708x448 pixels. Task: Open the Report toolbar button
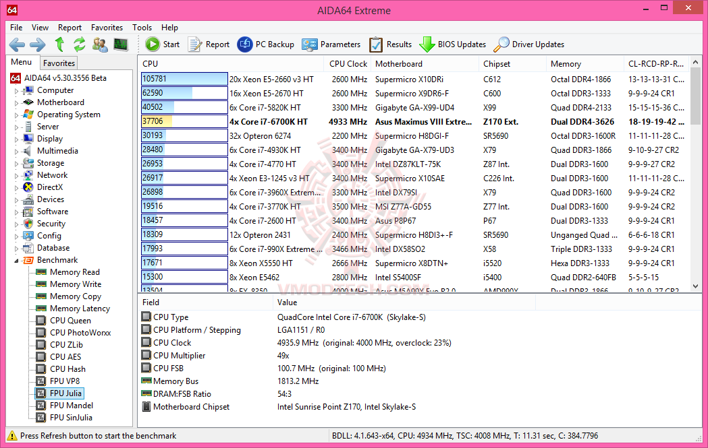(209, 44)
